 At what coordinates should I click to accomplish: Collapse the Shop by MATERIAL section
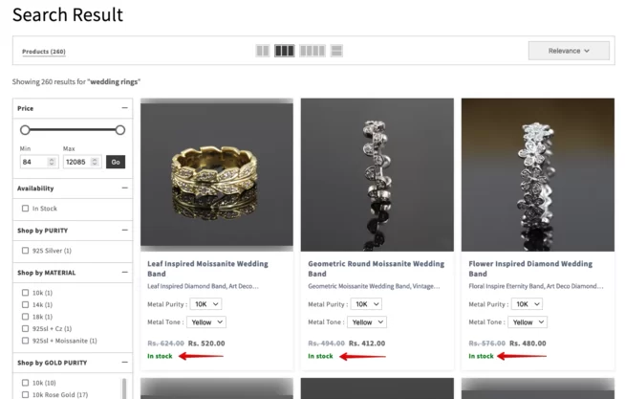tap(125, 273)
